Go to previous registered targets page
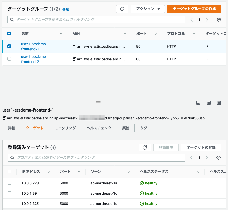 point(192,158)
